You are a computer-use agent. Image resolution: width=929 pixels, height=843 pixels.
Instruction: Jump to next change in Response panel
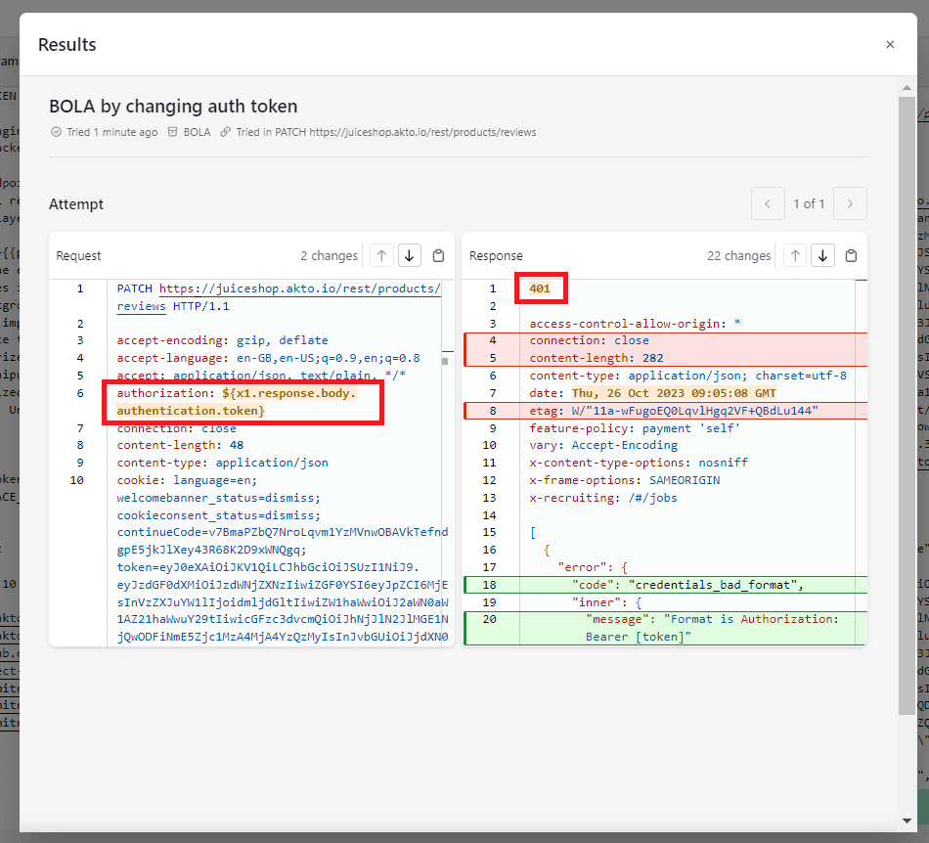click(x=823, y=256)
